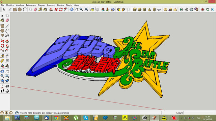The height and width of the screenshot is (121, 216).
Task: Select the Walk tool
Action: click(x=2, y=91)
